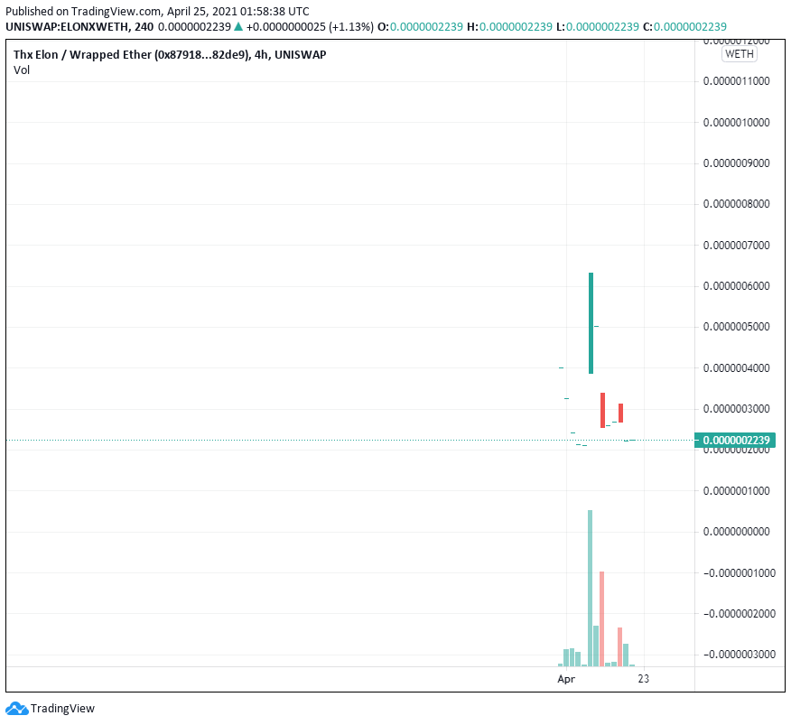Click the current price label 0.0000002239

tap(735, 440)
